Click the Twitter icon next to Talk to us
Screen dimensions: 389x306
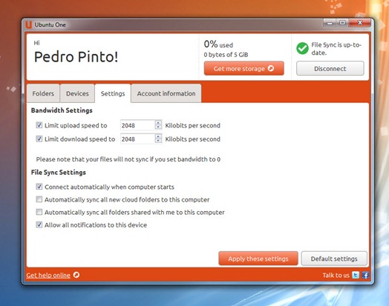click(356, 275)
